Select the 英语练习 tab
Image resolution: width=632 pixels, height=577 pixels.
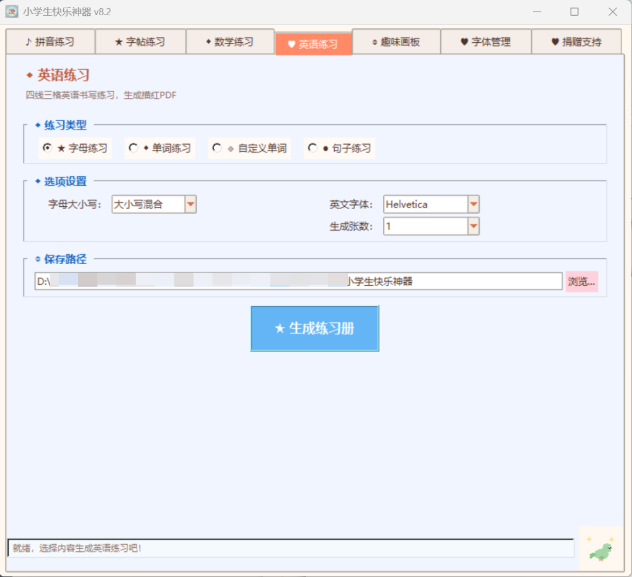[x=313, y=44]
